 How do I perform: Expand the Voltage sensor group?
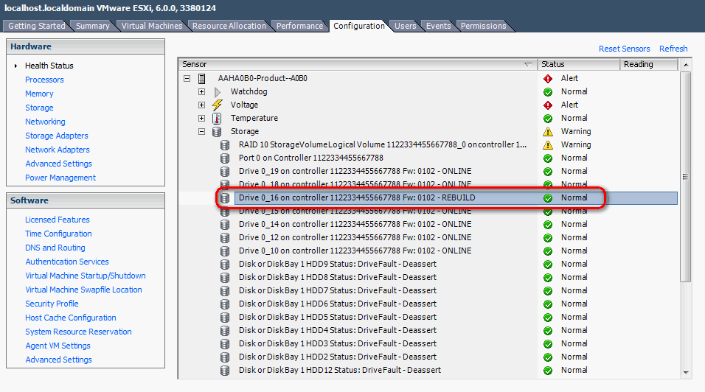pyautogui.click(x=201, y=105)
